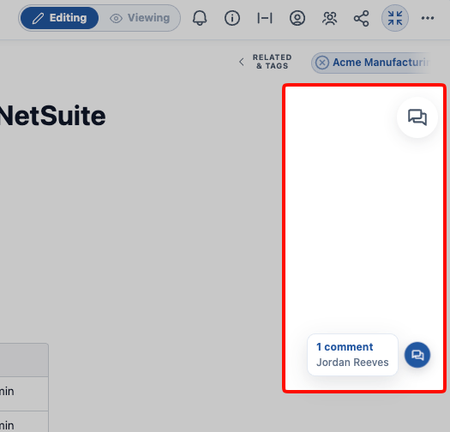Open the info circle icon
This screenshot has height=432, width=450.
232,18
